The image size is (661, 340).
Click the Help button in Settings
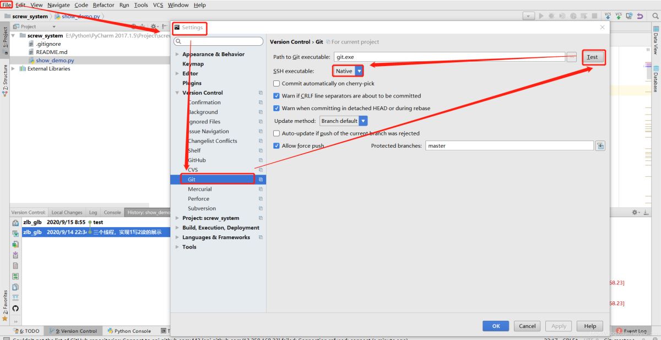click(590, 326)
